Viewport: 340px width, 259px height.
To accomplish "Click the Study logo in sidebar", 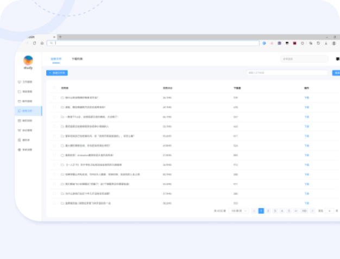I will (x=28, y=61).
